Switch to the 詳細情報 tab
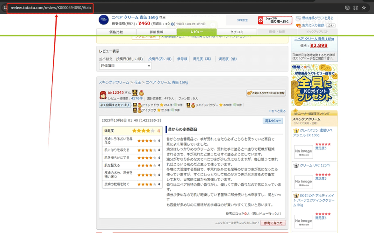This screenshot has width=374, height=233. [157, 32]
